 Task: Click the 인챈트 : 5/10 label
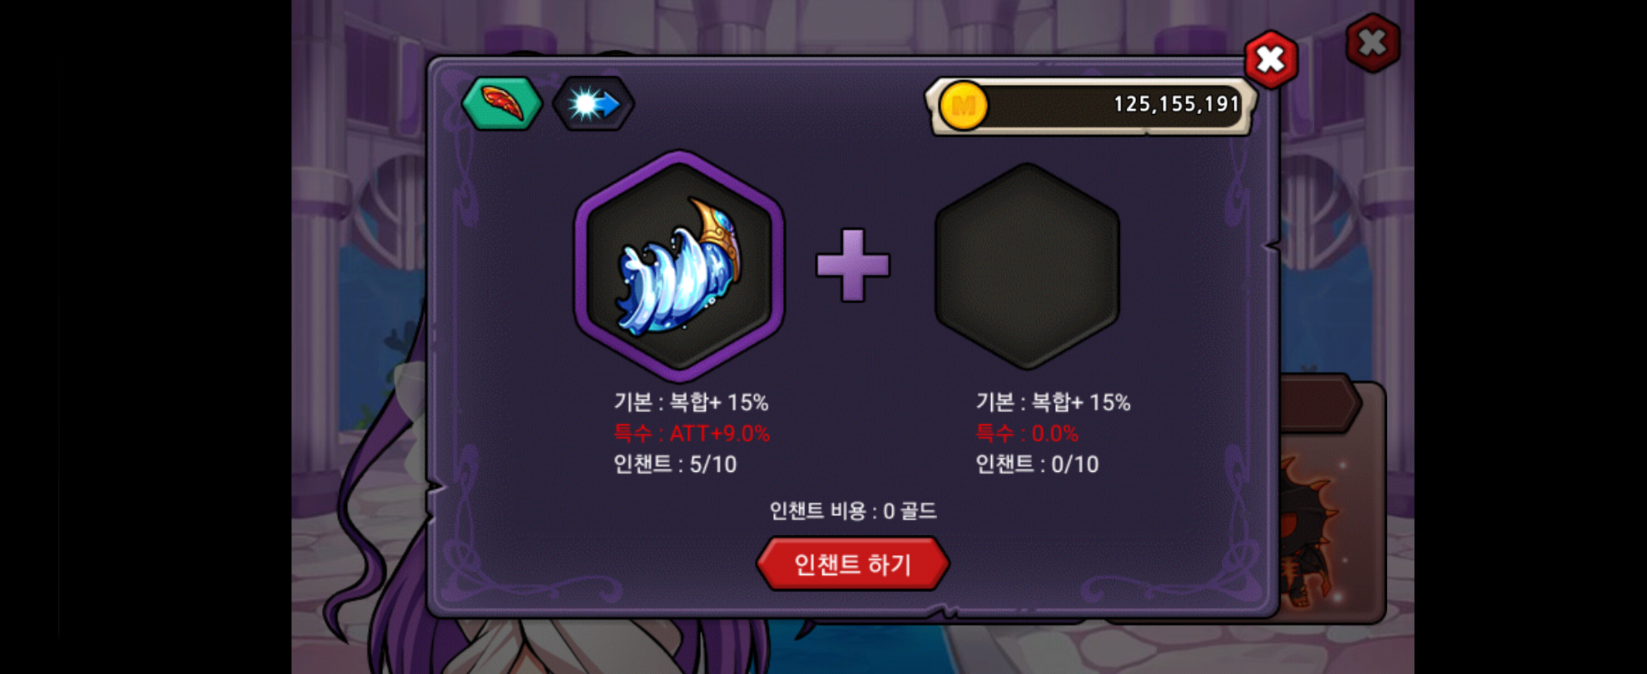tap(674, 464)
